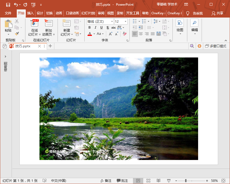Apply Format Painter brush
Image resolution: width=230 pixels, height=184 pixels.
tap(17, 34)
